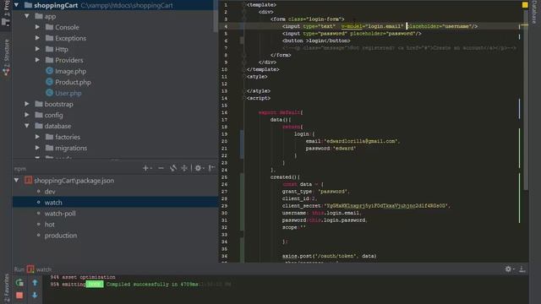541x304 pixels.
Task: Click the v-model="login.email" attribute
Action: 372,26
